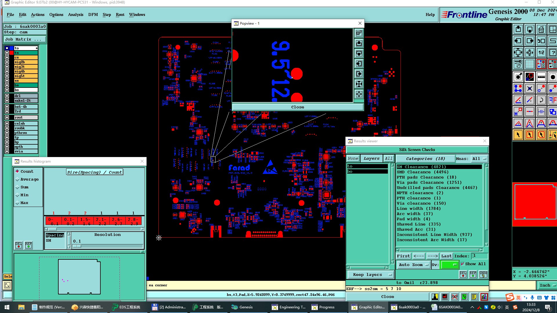Open the histogram chart icon in Results viewer
The image size is (557, 313).
click(x=484, y=297)
